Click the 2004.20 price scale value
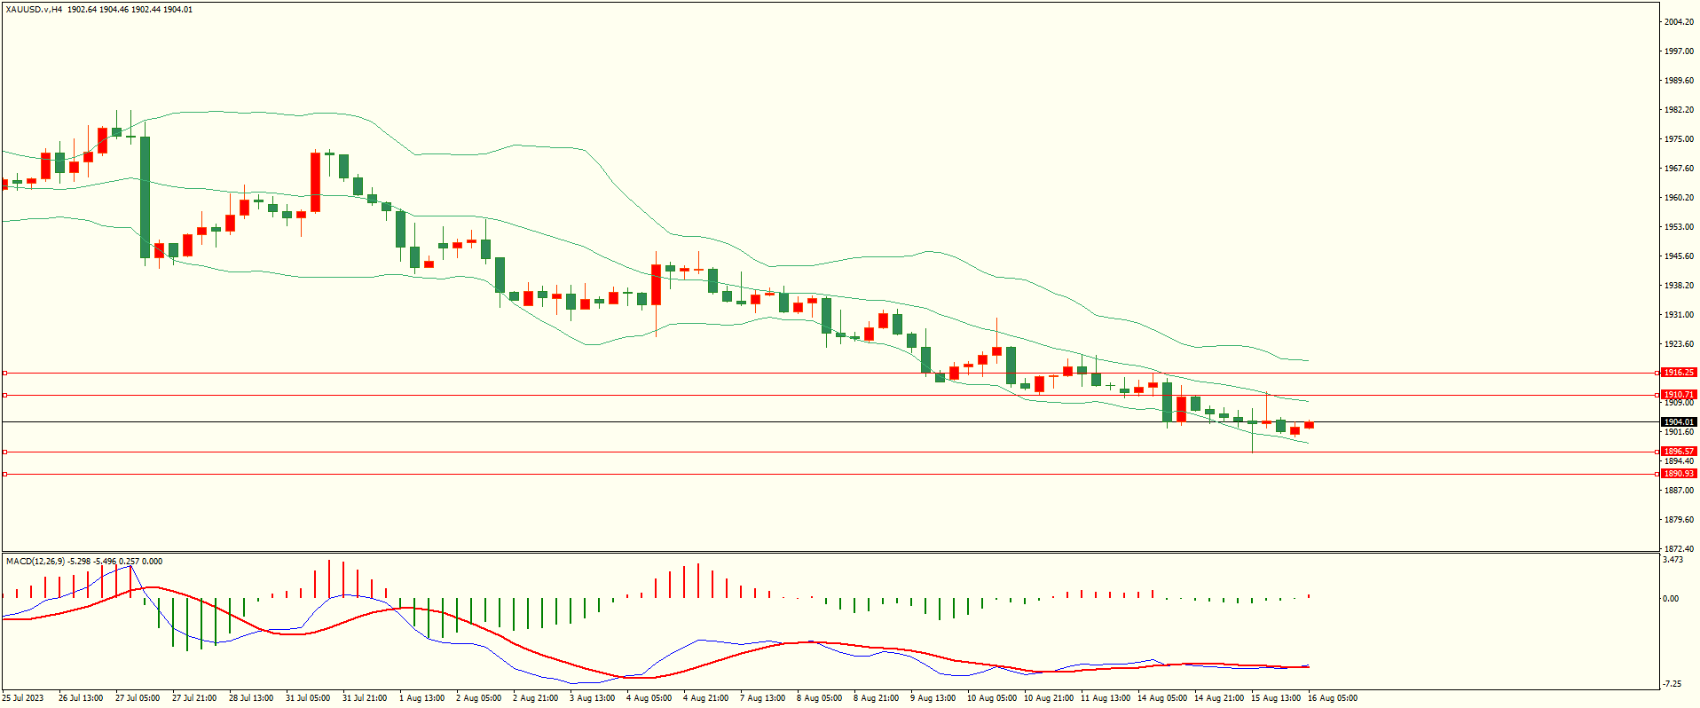Viewport: 1700px width, 708px height. 1678,22
